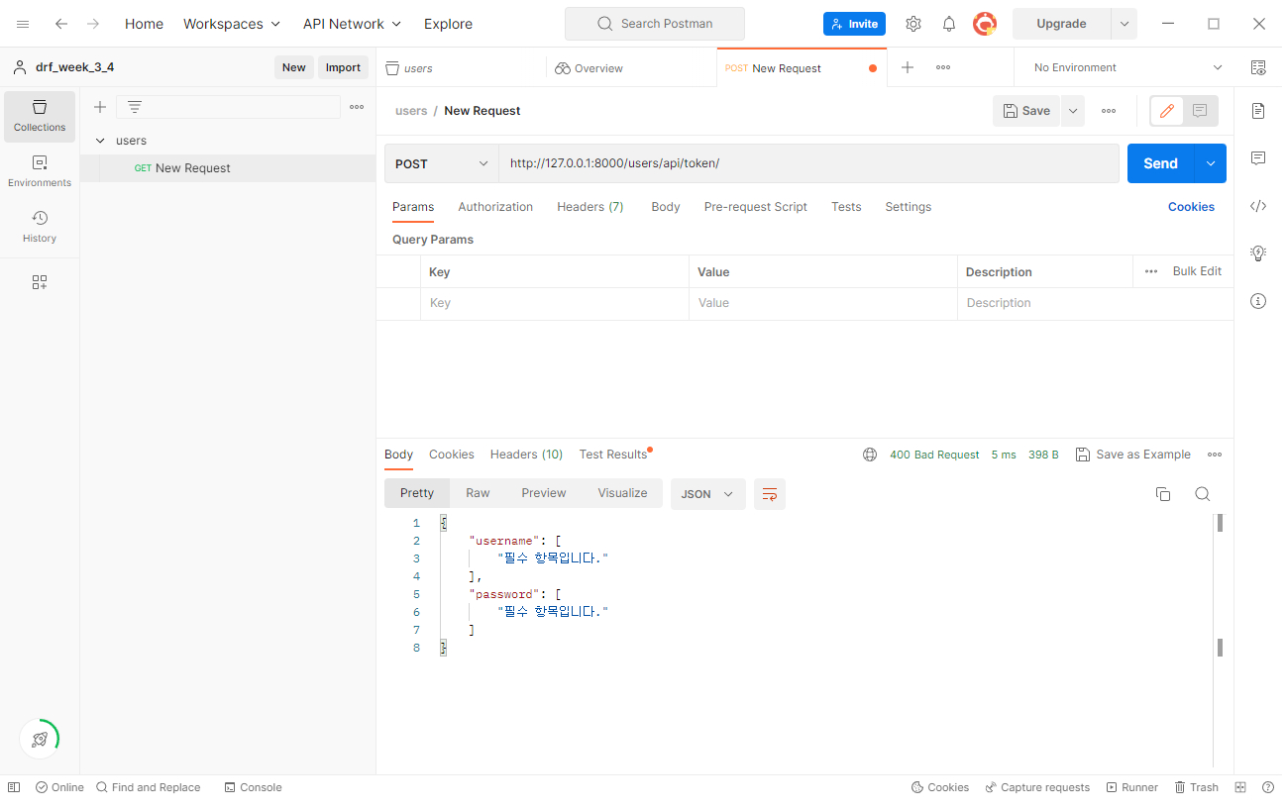1286x811 pixels.
Task: Select New Request in users collection
Action: 228,168
